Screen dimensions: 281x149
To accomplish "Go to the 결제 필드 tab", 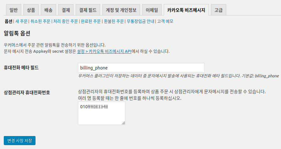I will pos(88,10).
